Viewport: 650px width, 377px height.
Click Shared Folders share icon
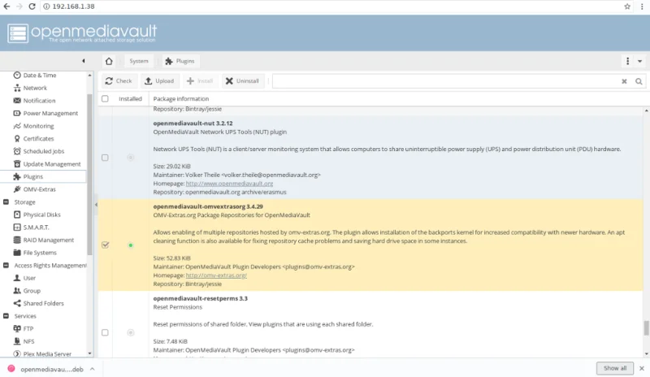point(17,303)
